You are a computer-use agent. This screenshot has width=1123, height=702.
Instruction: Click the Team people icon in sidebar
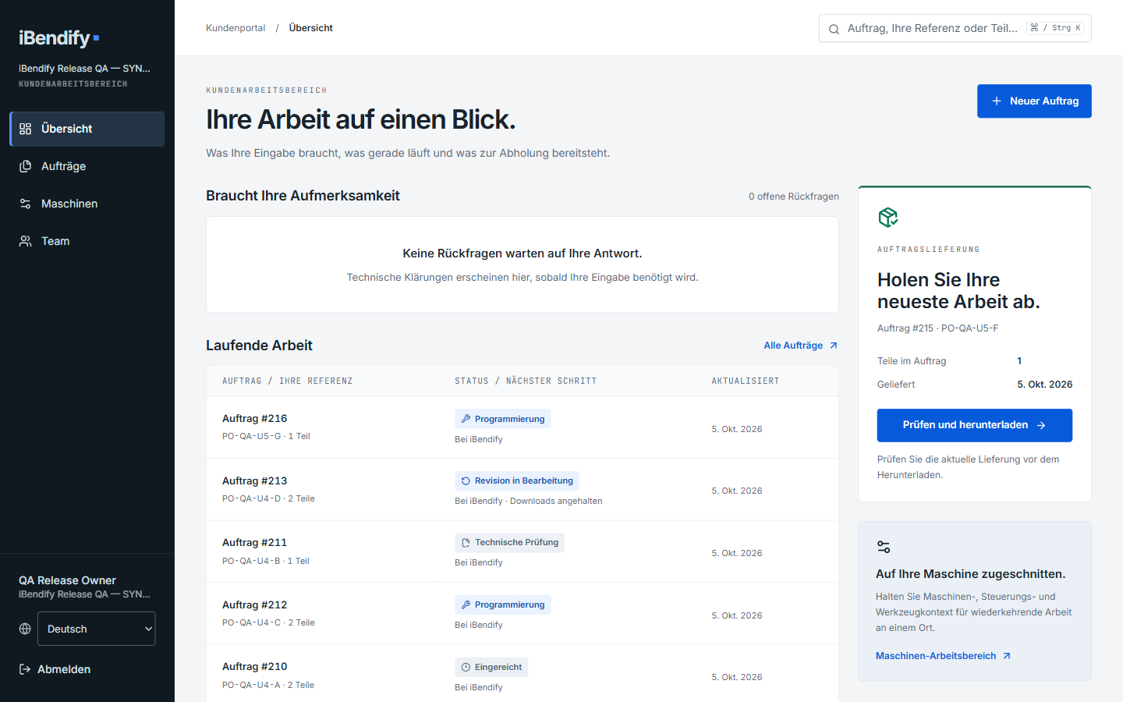[x=26, y=241]
